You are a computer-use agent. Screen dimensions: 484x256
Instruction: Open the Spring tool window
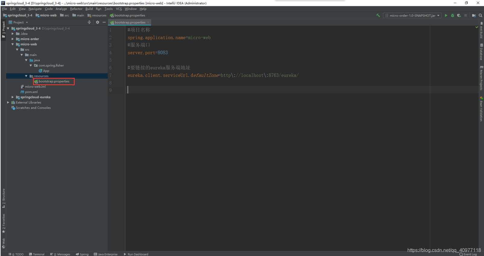pyautogui.click(x=82, y=254)
